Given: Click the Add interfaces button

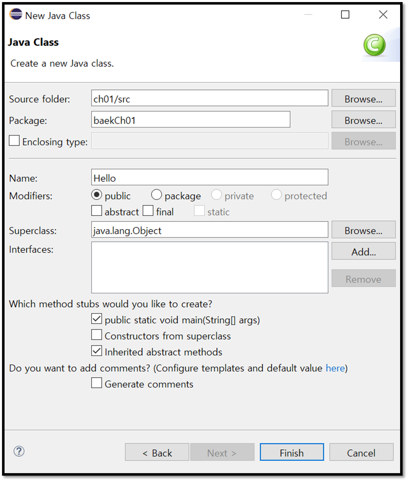Looking at the screenshot, I should click(x=363, y=251).
